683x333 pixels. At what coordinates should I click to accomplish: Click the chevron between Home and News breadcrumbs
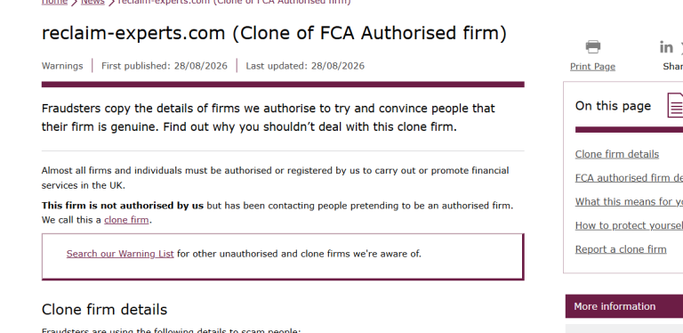(74, 3)
